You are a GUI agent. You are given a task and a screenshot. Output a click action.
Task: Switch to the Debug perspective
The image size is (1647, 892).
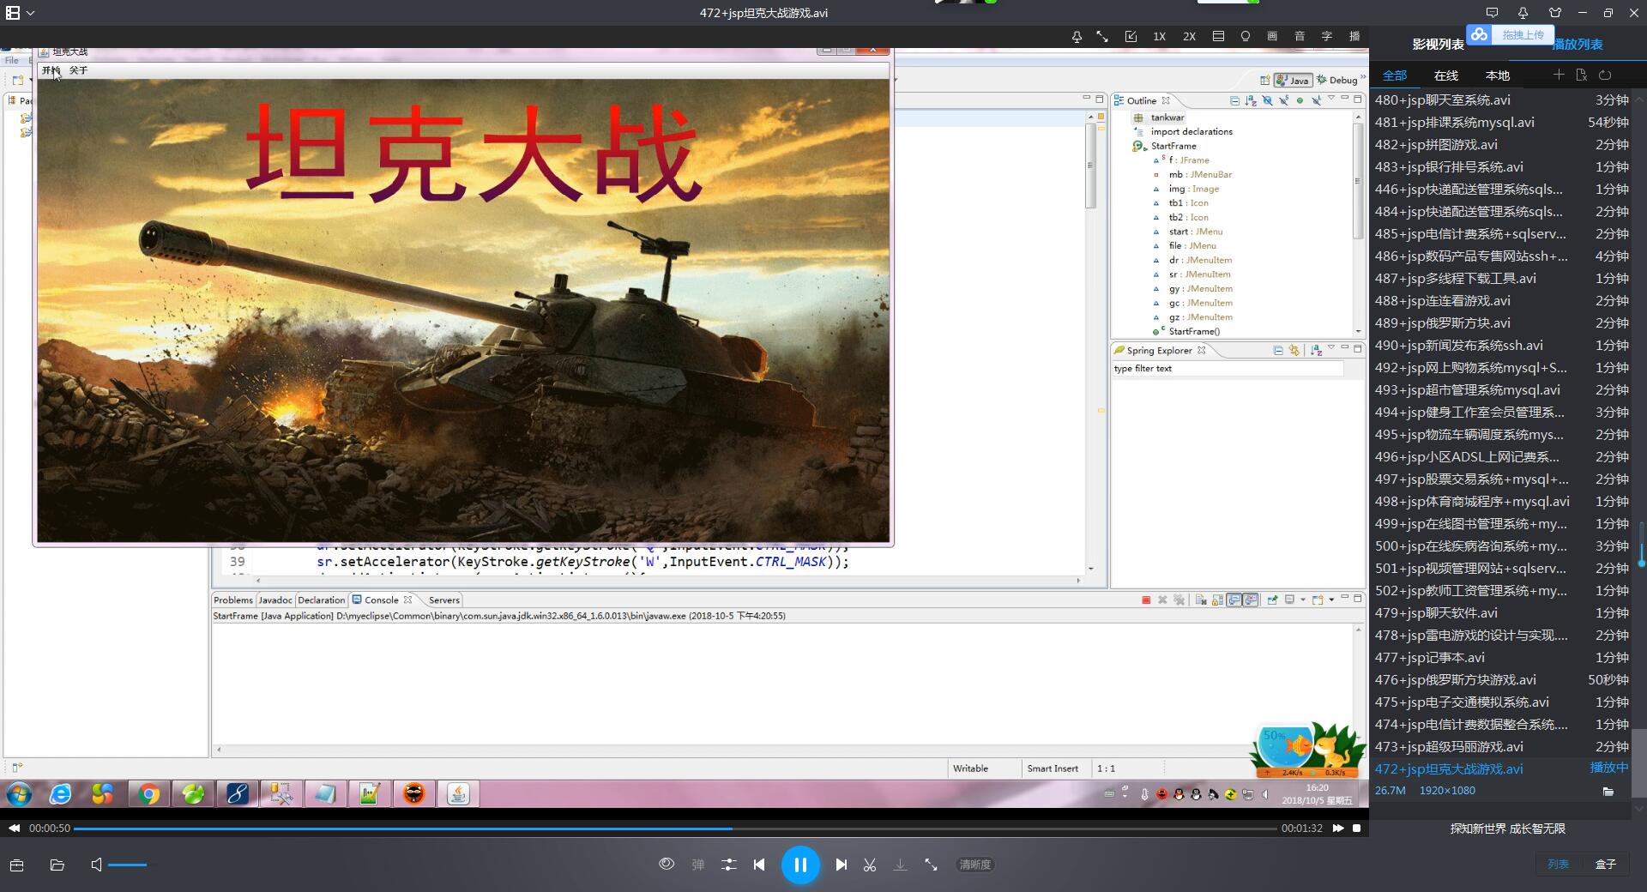coord(1337,80)
